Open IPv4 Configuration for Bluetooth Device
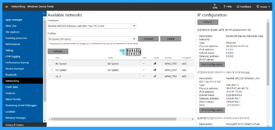This screenshot has height=130, width=275. pos(212,65)
